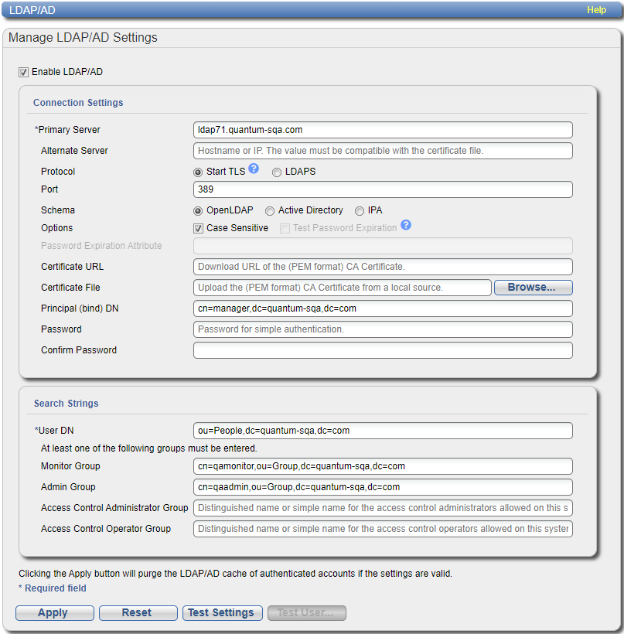This screenshot has width=624, height=634.
Task: Focus the Alternate Server input
Action: (x=383, y=151)
